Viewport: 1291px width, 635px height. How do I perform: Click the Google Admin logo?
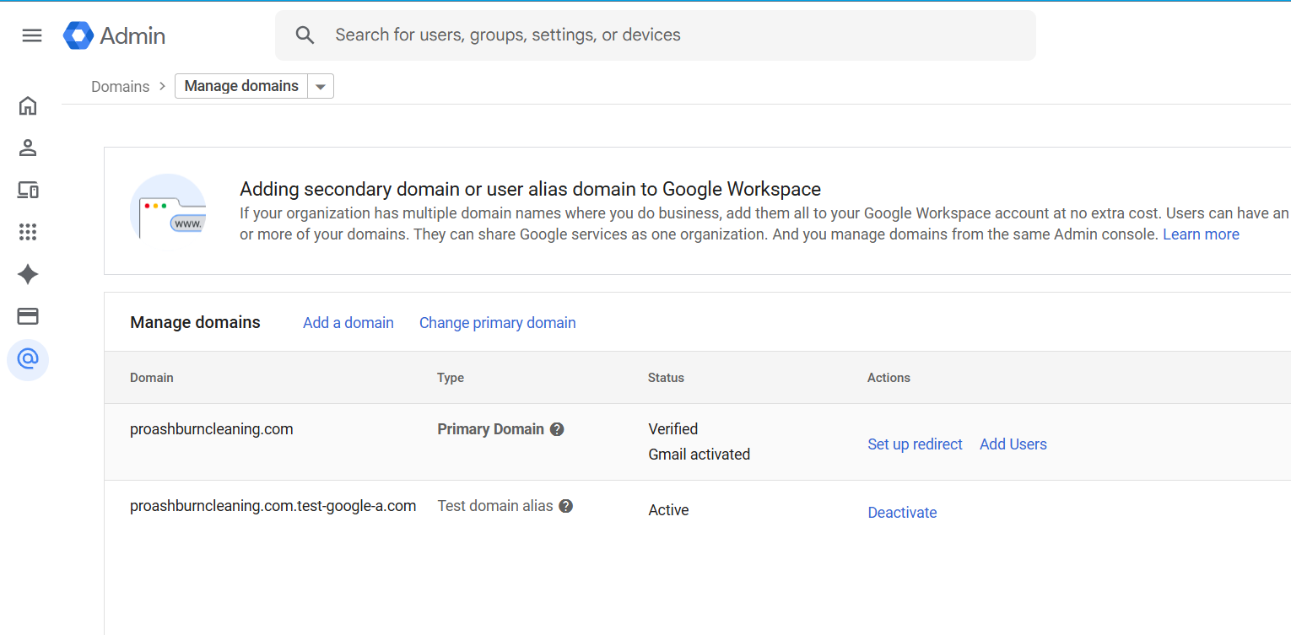[114, 35]
